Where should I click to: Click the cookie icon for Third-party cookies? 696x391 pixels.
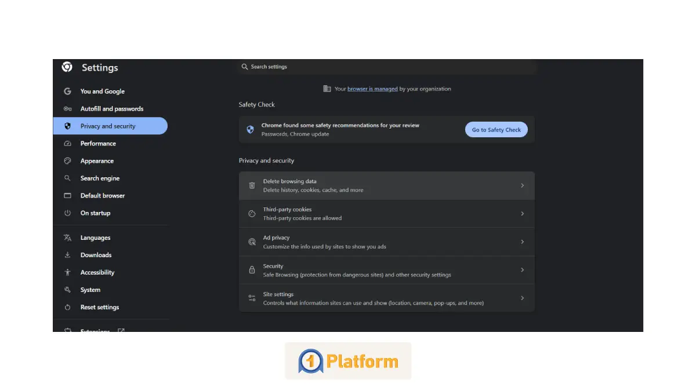[x=252, y=214]
